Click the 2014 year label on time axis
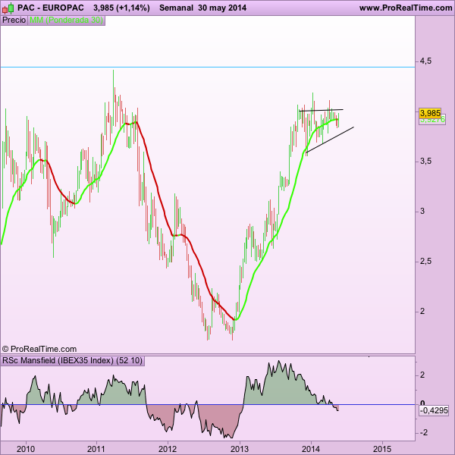Screen dimensions: 455x455 [x=311, y=449]
